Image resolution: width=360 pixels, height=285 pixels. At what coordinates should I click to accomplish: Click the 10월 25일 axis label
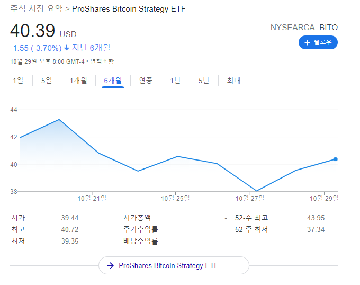pyautogui.click(x=175, y=199)
